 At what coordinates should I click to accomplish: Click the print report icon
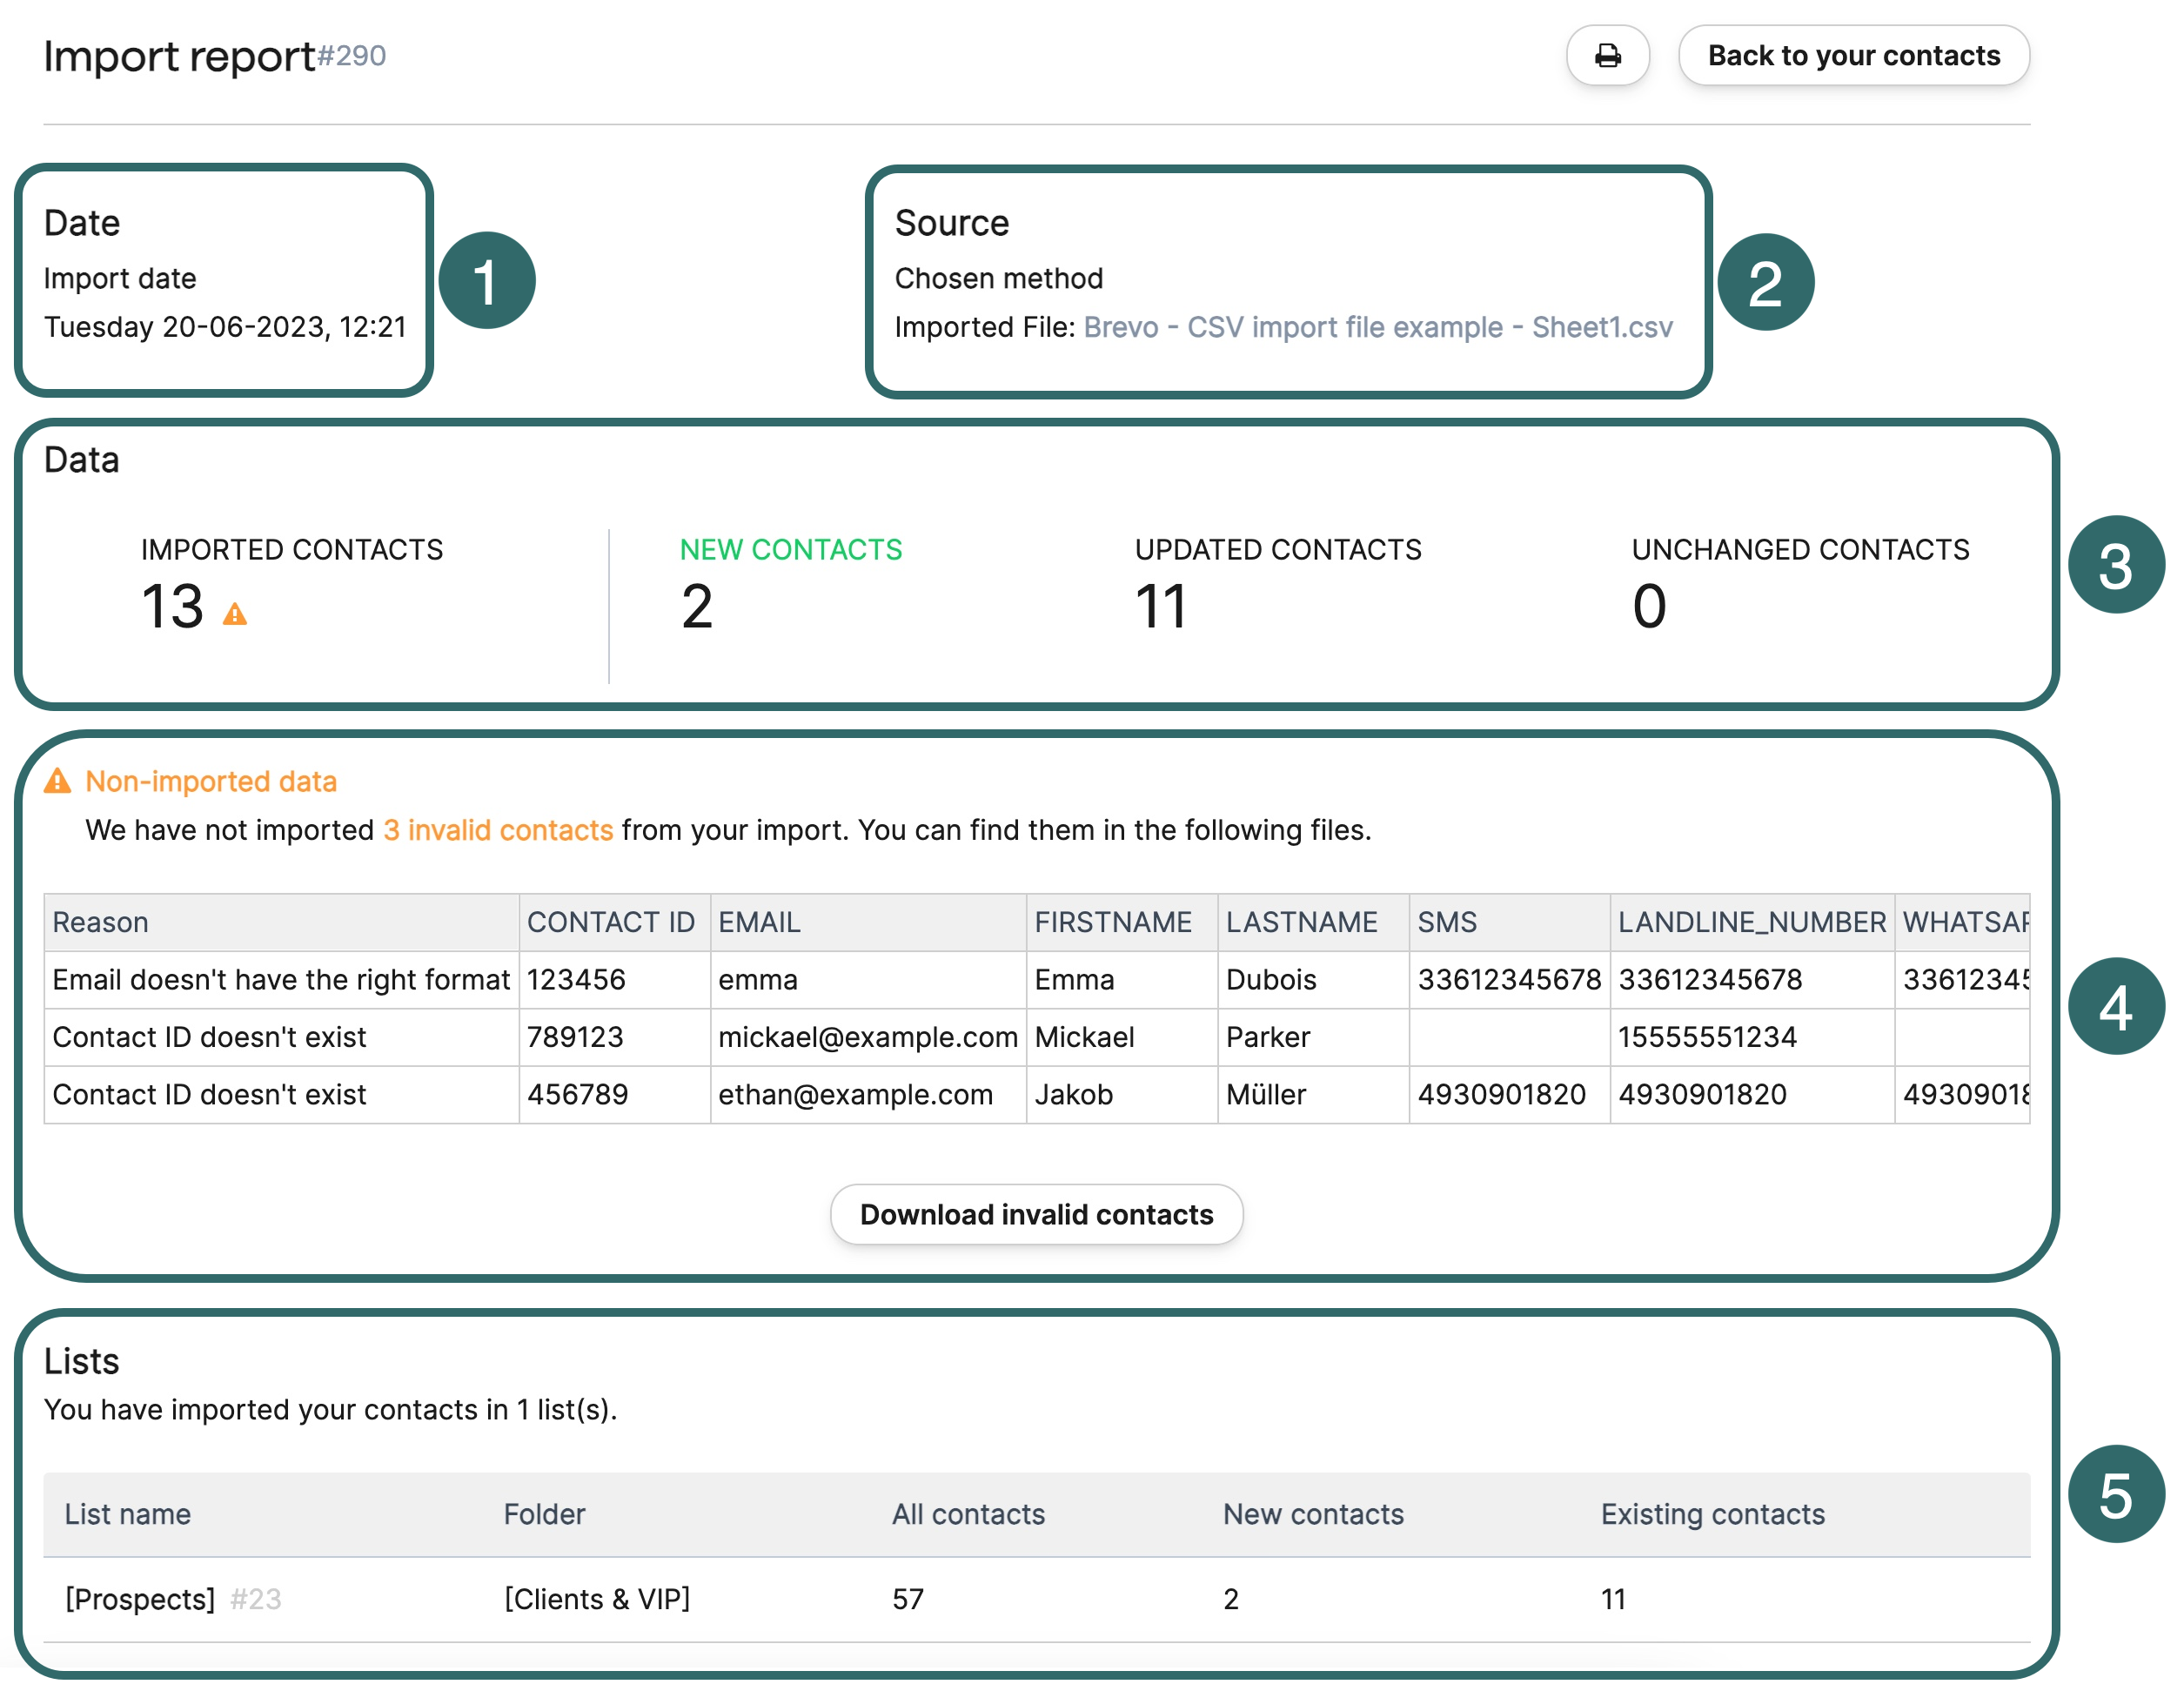tap(1607, 56)
